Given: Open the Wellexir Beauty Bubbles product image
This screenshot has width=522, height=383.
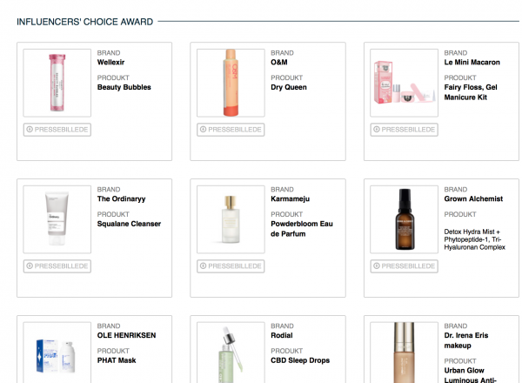Looking at the screenshot, I should coord(57,83).
